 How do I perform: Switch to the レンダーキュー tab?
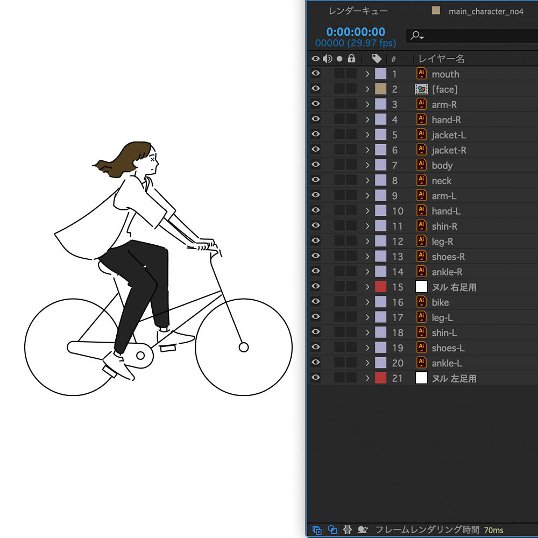point(358,11)
